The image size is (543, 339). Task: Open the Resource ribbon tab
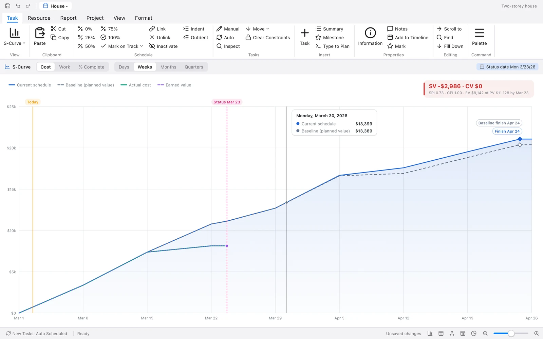39,18
